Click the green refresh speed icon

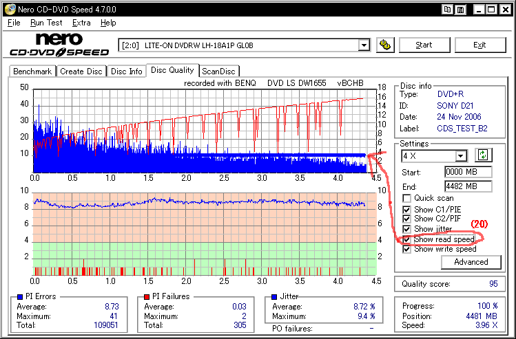483,155
